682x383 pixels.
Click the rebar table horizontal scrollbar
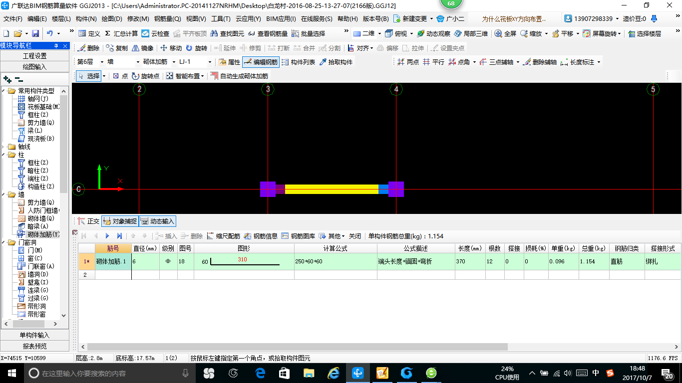point(297,347)
